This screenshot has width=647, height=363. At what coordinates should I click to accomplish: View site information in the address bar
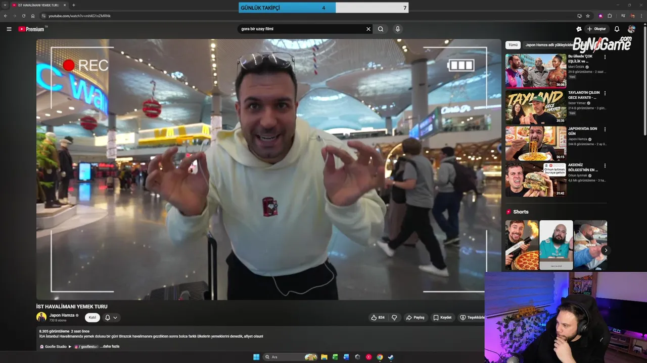pos(43,16)
